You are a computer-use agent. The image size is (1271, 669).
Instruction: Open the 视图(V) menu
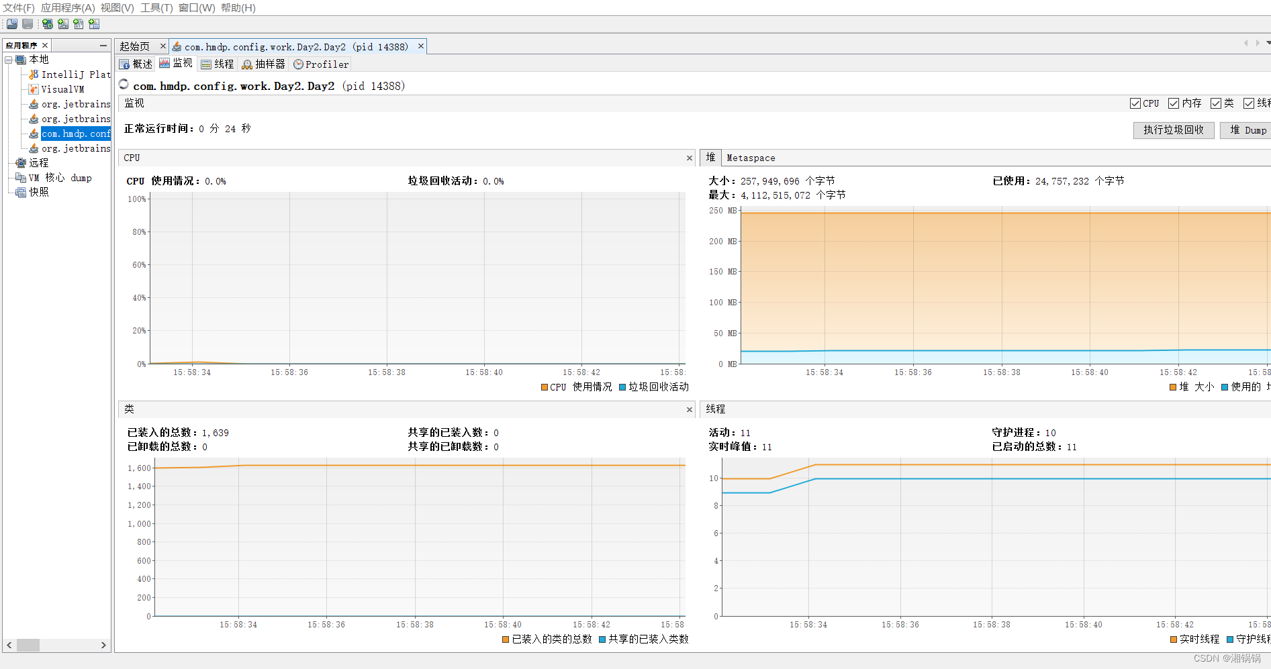tap(117, 8)
